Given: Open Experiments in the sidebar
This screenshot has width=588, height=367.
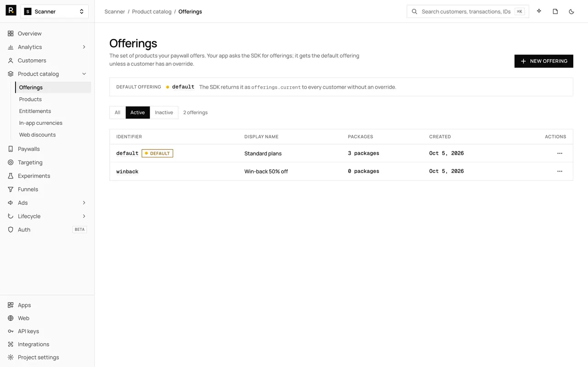Looking at the screenshot, I should [x=47, y=176].
